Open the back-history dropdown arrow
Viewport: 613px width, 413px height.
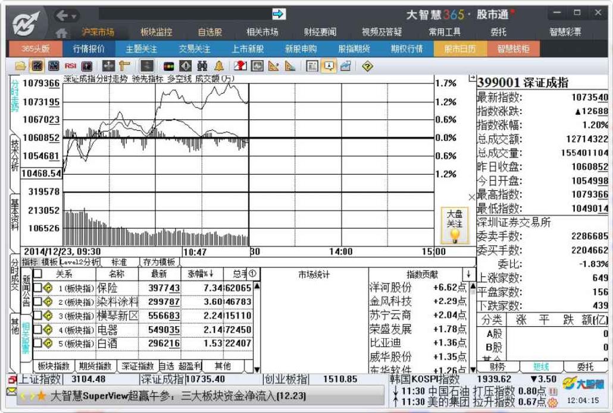point(73,17)
